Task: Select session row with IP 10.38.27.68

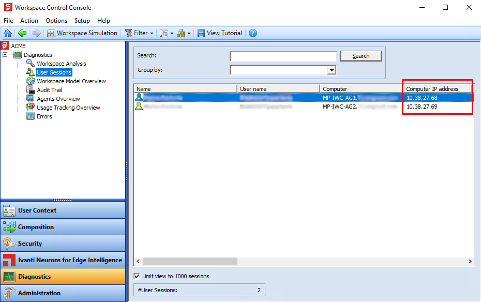Action: click(x=304, y=98)
